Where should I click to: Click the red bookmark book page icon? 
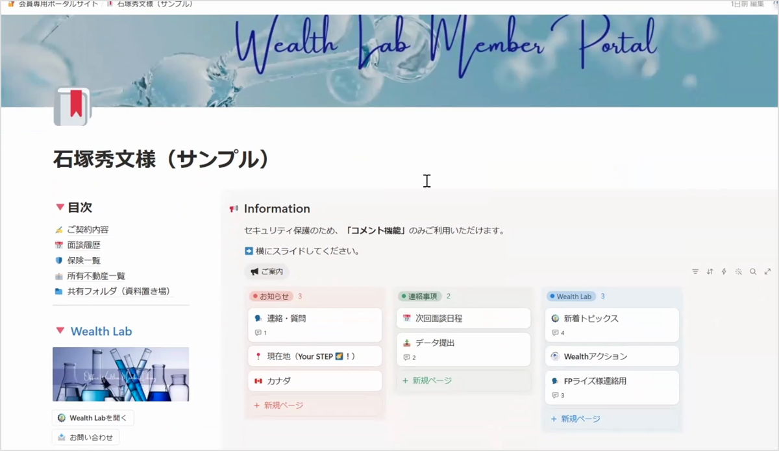point(71,106)
